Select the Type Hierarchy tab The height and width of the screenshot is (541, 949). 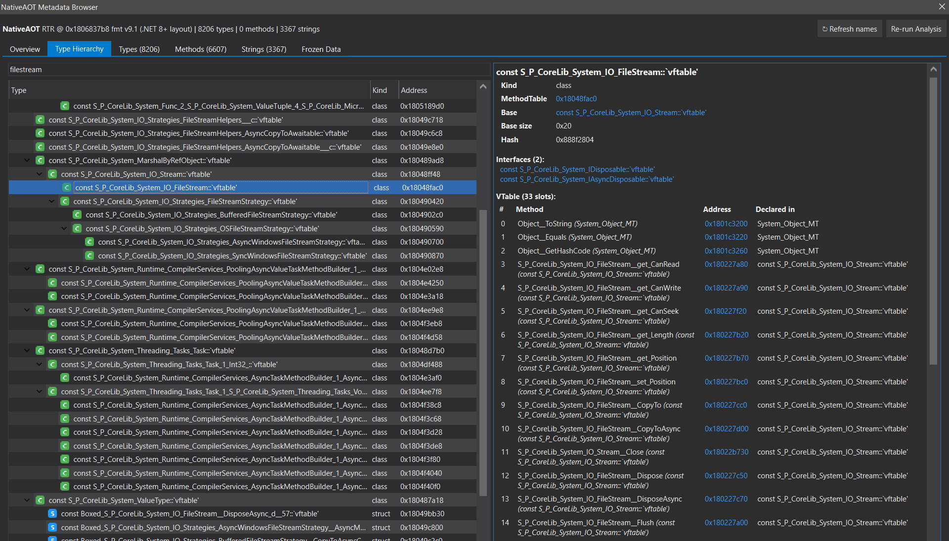[80, 49]
